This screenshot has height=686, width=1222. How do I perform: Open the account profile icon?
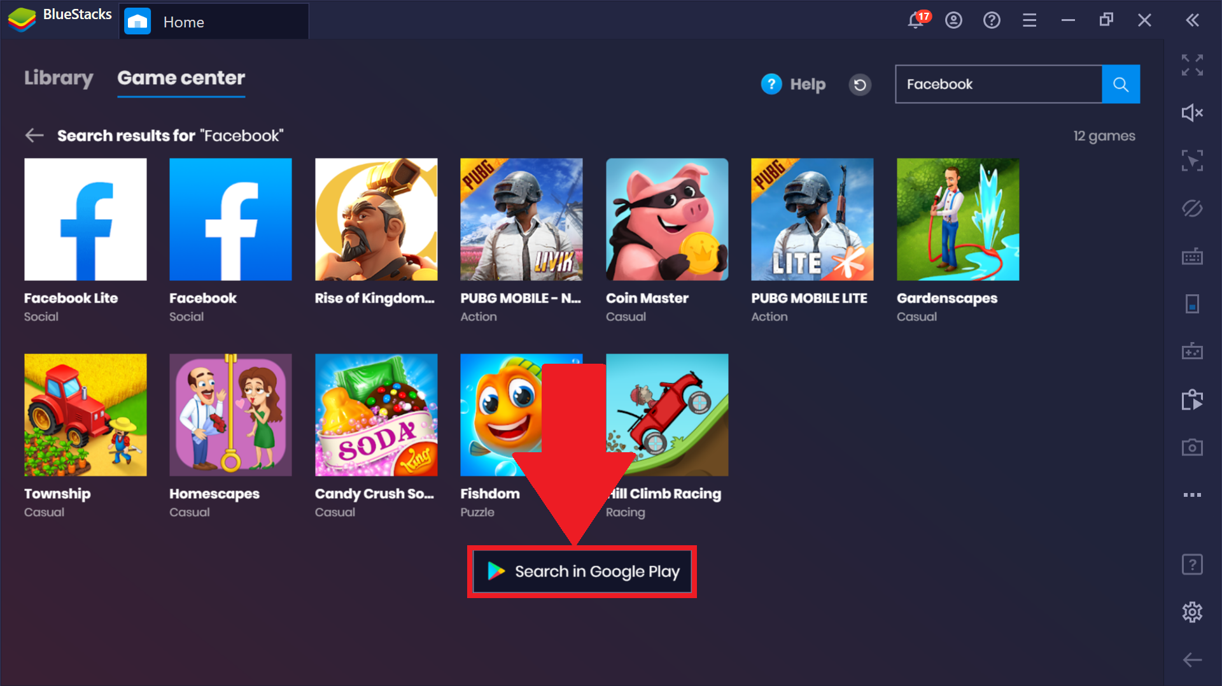tap(953, 20)
